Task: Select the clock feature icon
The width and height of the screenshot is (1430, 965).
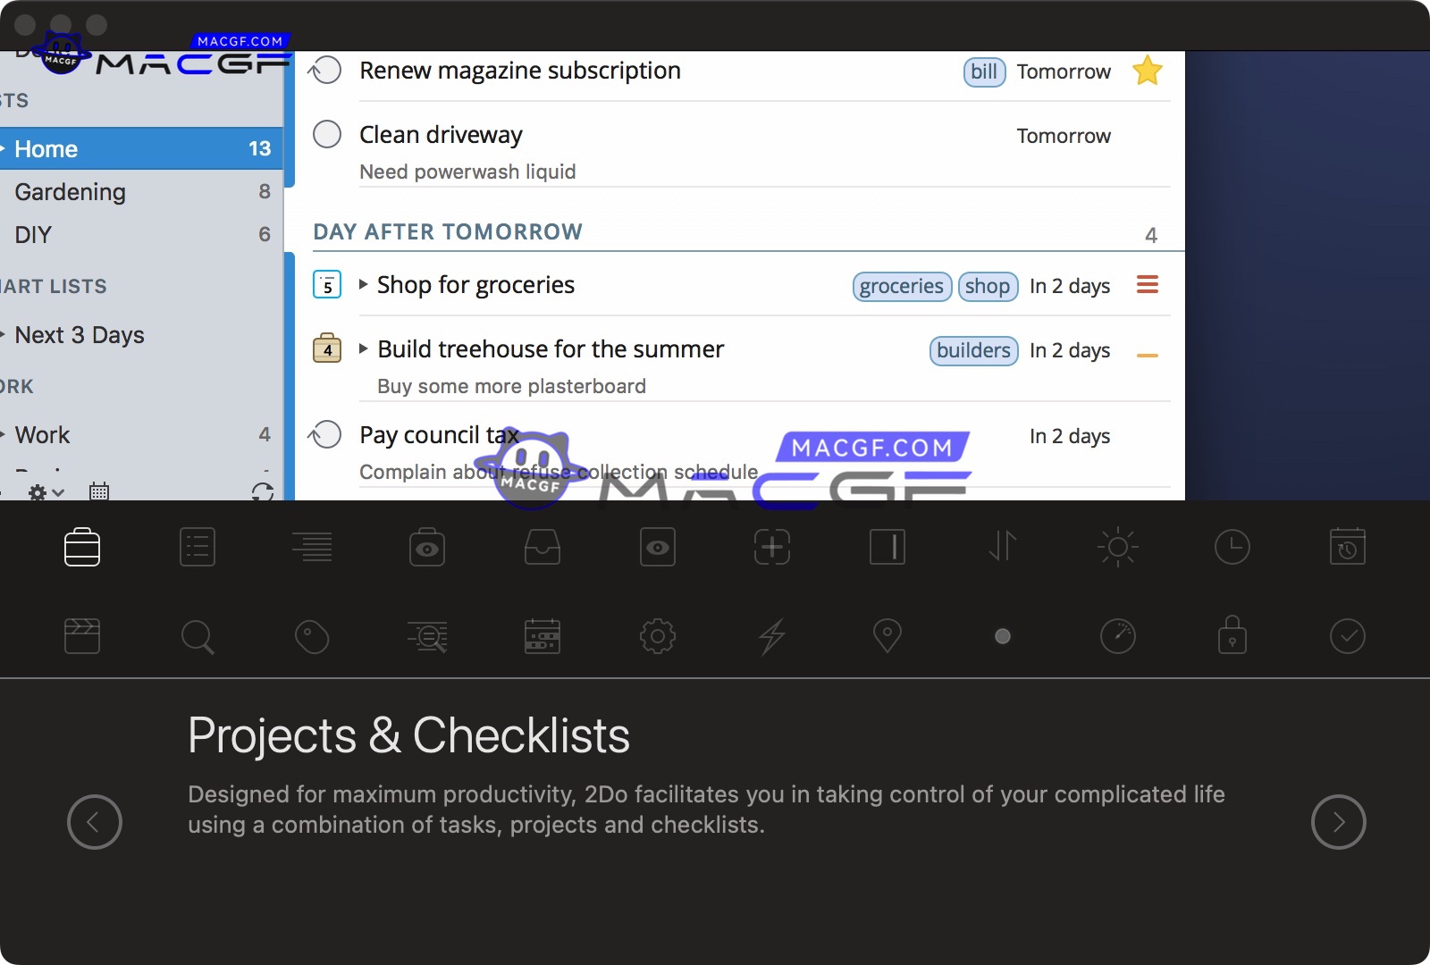Action: pos(1232,547)
